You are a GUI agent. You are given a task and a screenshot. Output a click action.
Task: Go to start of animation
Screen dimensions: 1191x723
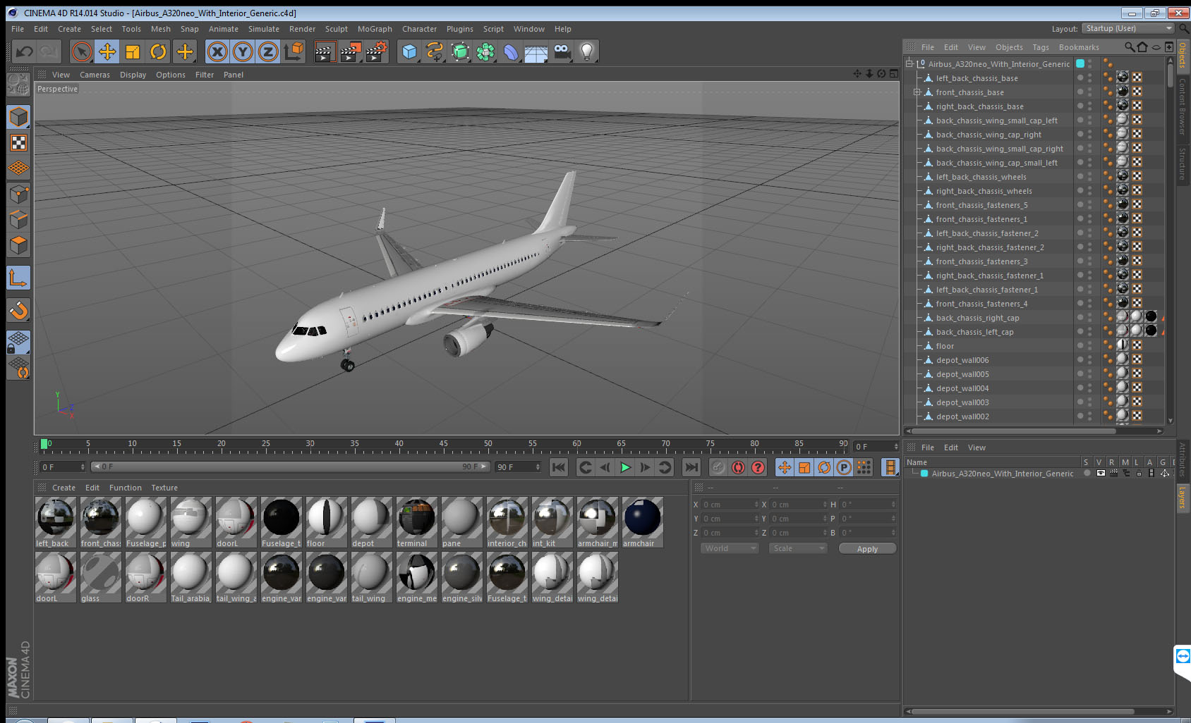coord(559,467)
